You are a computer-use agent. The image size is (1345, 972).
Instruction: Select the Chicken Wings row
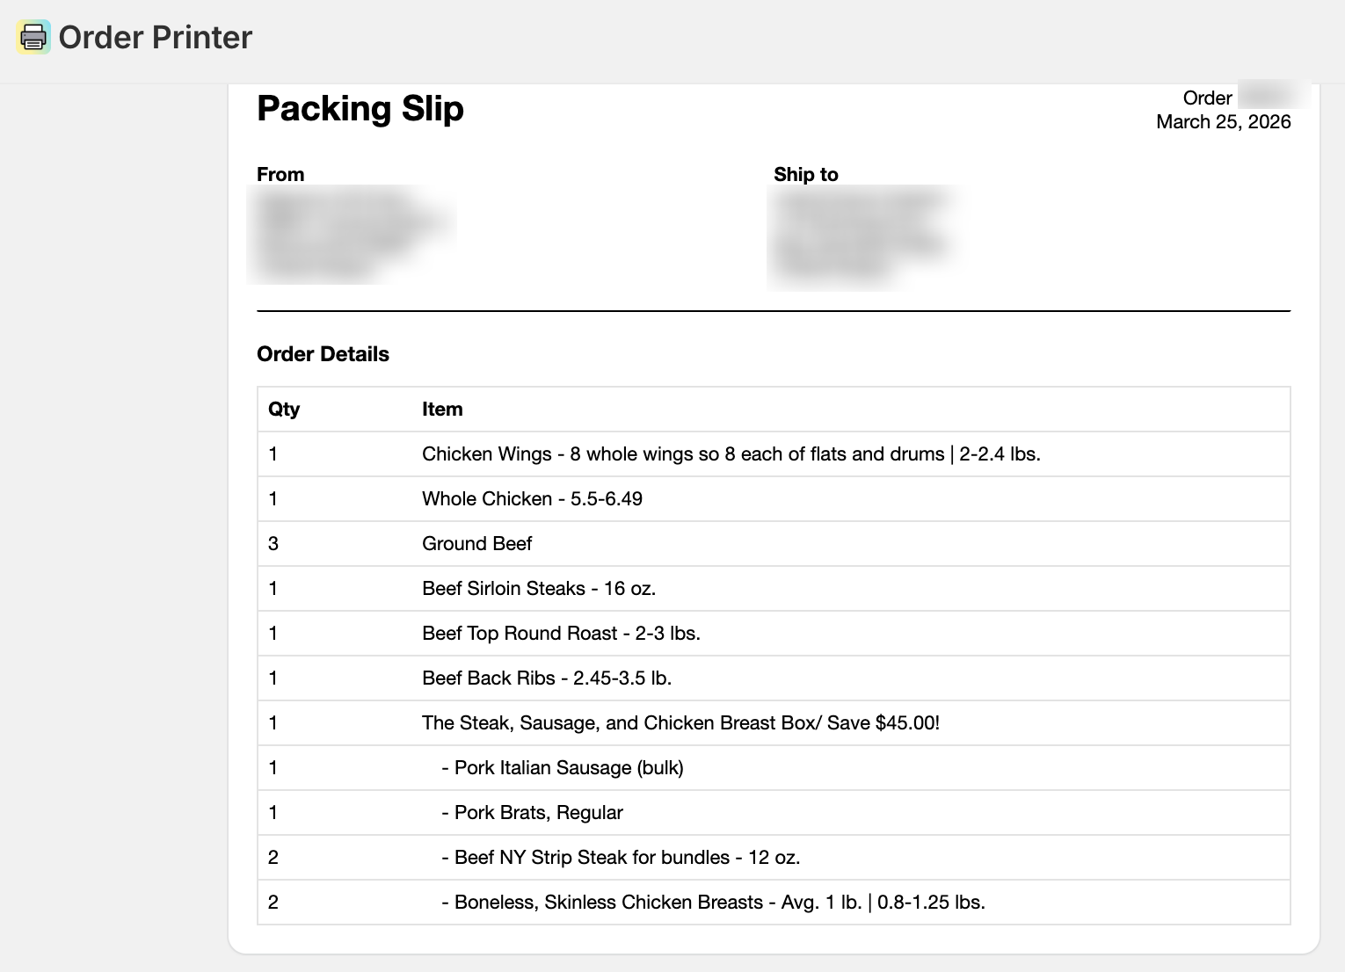coord(731,454)
